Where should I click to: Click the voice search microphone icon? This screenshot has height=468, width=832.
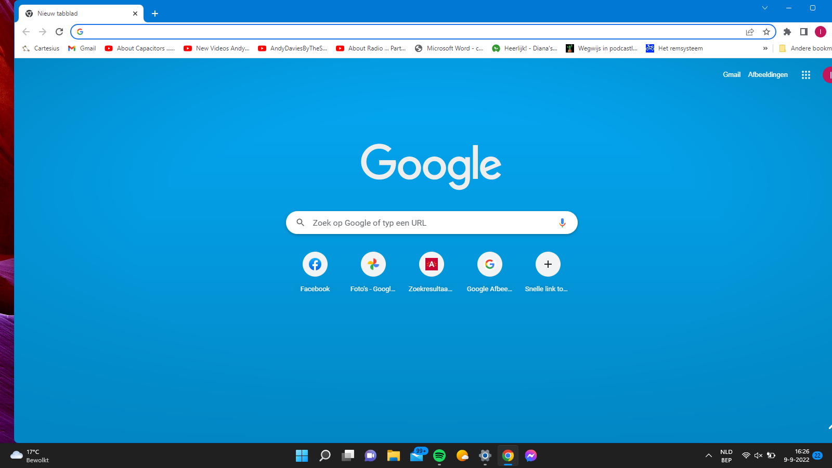tap(562, 223)
